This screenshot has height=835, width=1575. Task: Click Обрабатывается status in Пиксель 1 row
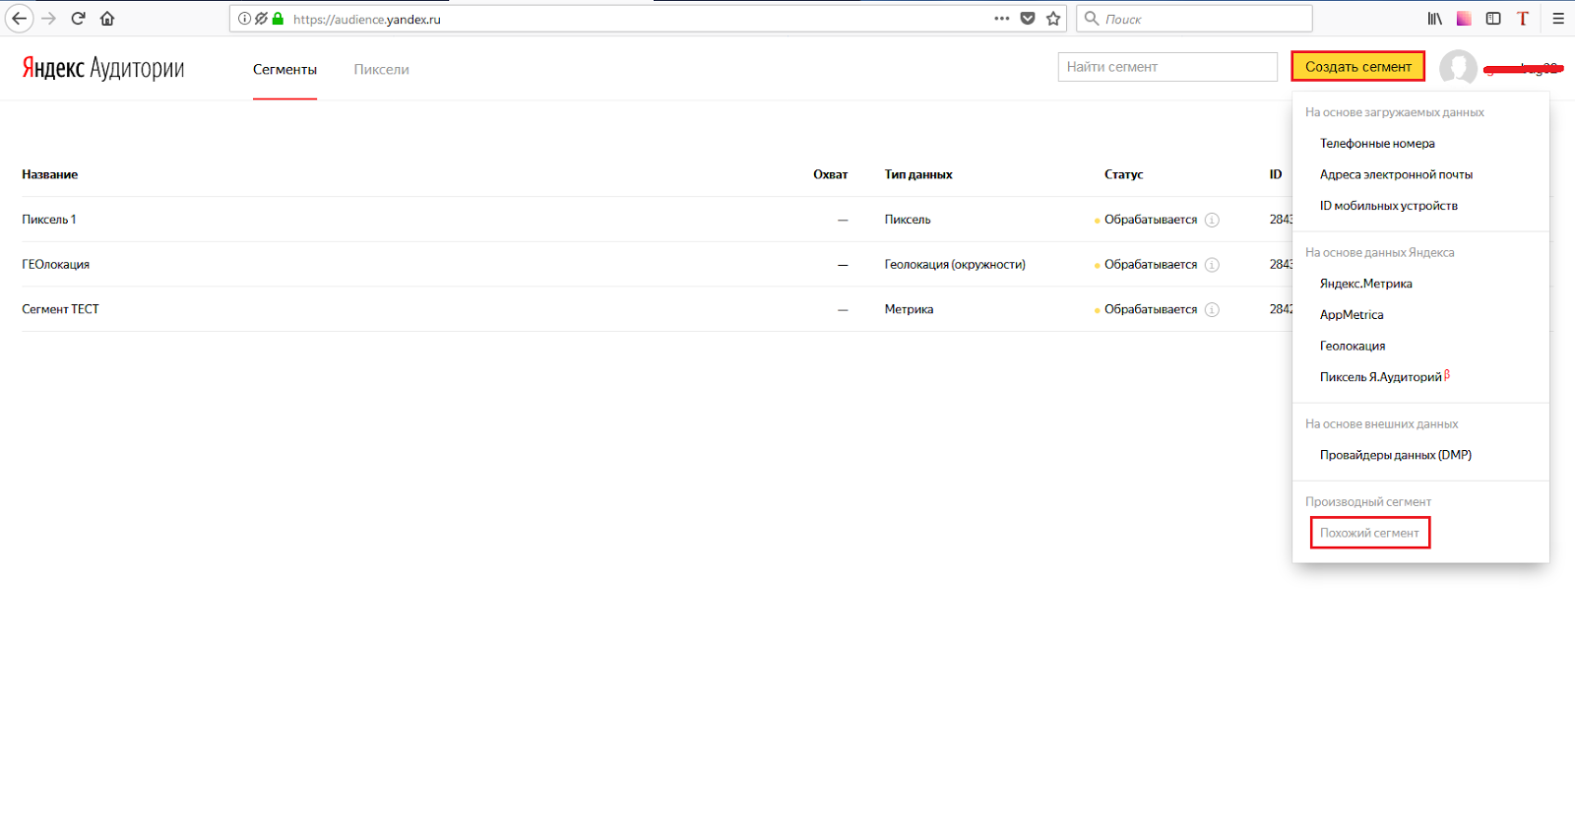coord(1151,220)
